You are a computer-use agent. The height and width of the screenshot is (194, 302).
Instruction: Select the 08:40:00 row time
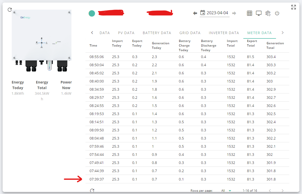point(96,81)
